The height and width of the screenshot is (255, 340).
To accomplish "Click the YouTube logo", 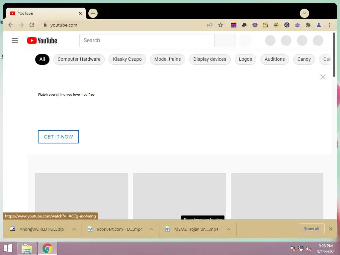I will click(42, 41).
